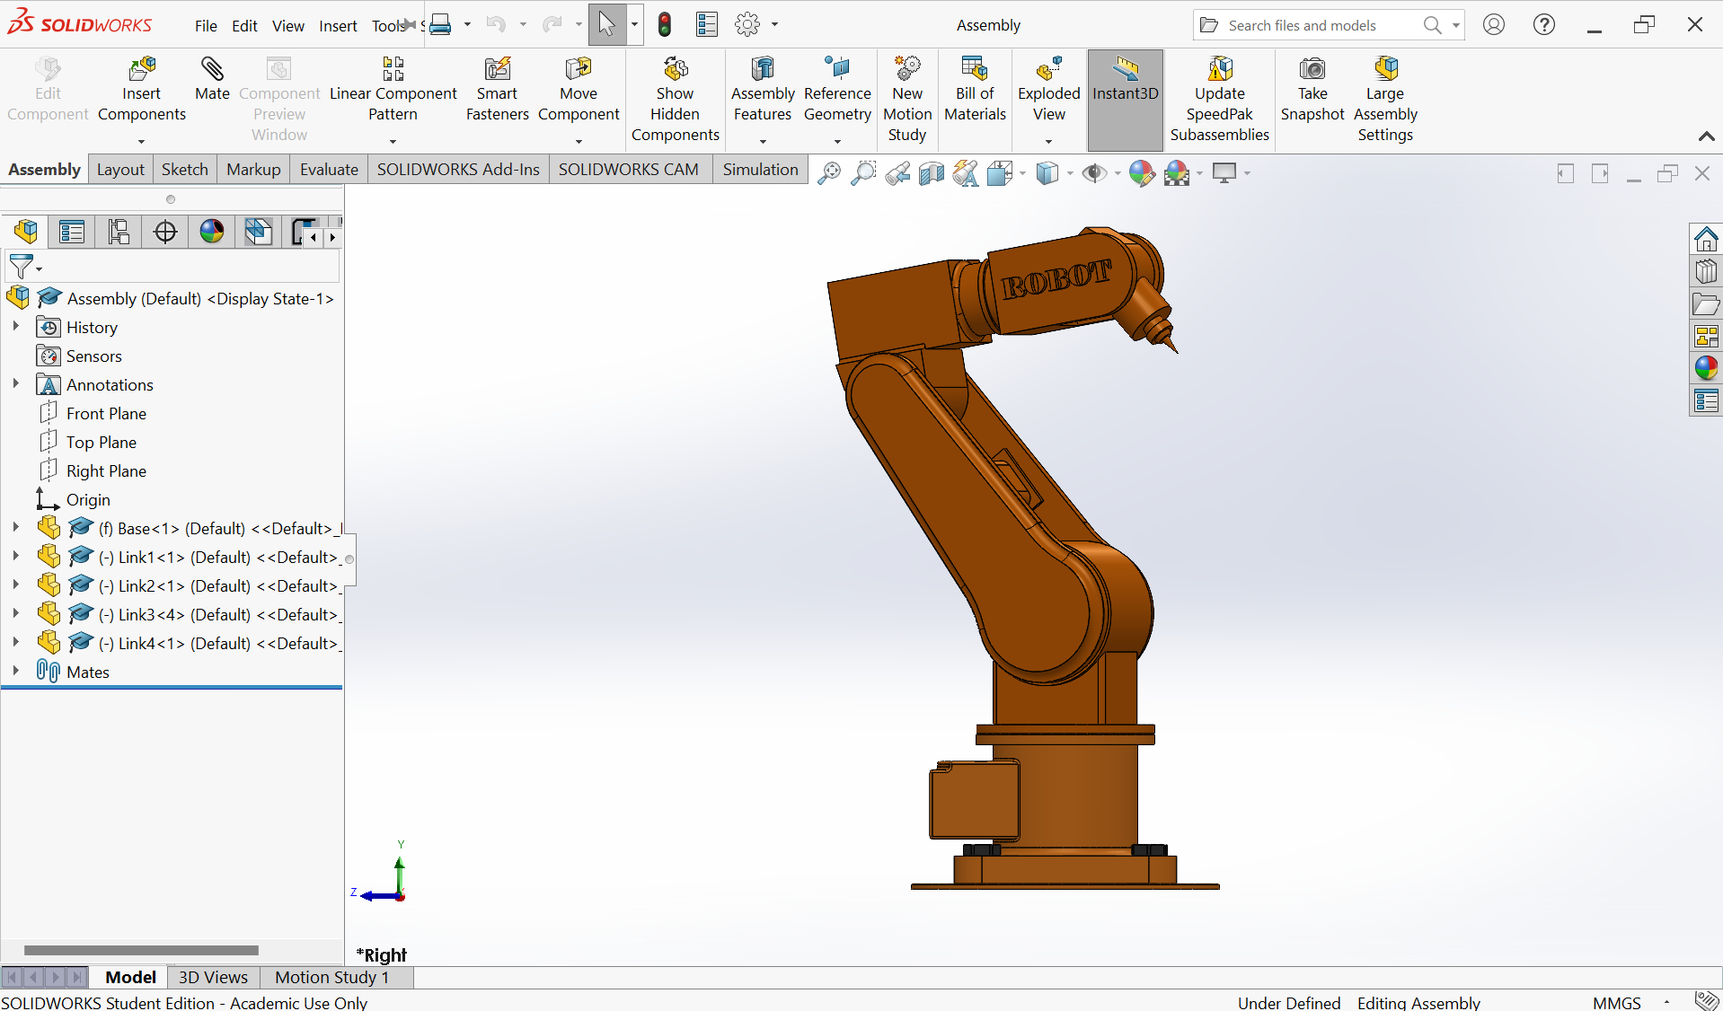Activate the Move Component tool
Image resolution: width=1723 pixels, height=1011 pixels.
coord(579,90)
